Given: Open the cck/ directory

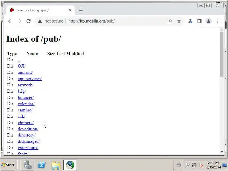Looking at the screenshot, I should (22, 116).
